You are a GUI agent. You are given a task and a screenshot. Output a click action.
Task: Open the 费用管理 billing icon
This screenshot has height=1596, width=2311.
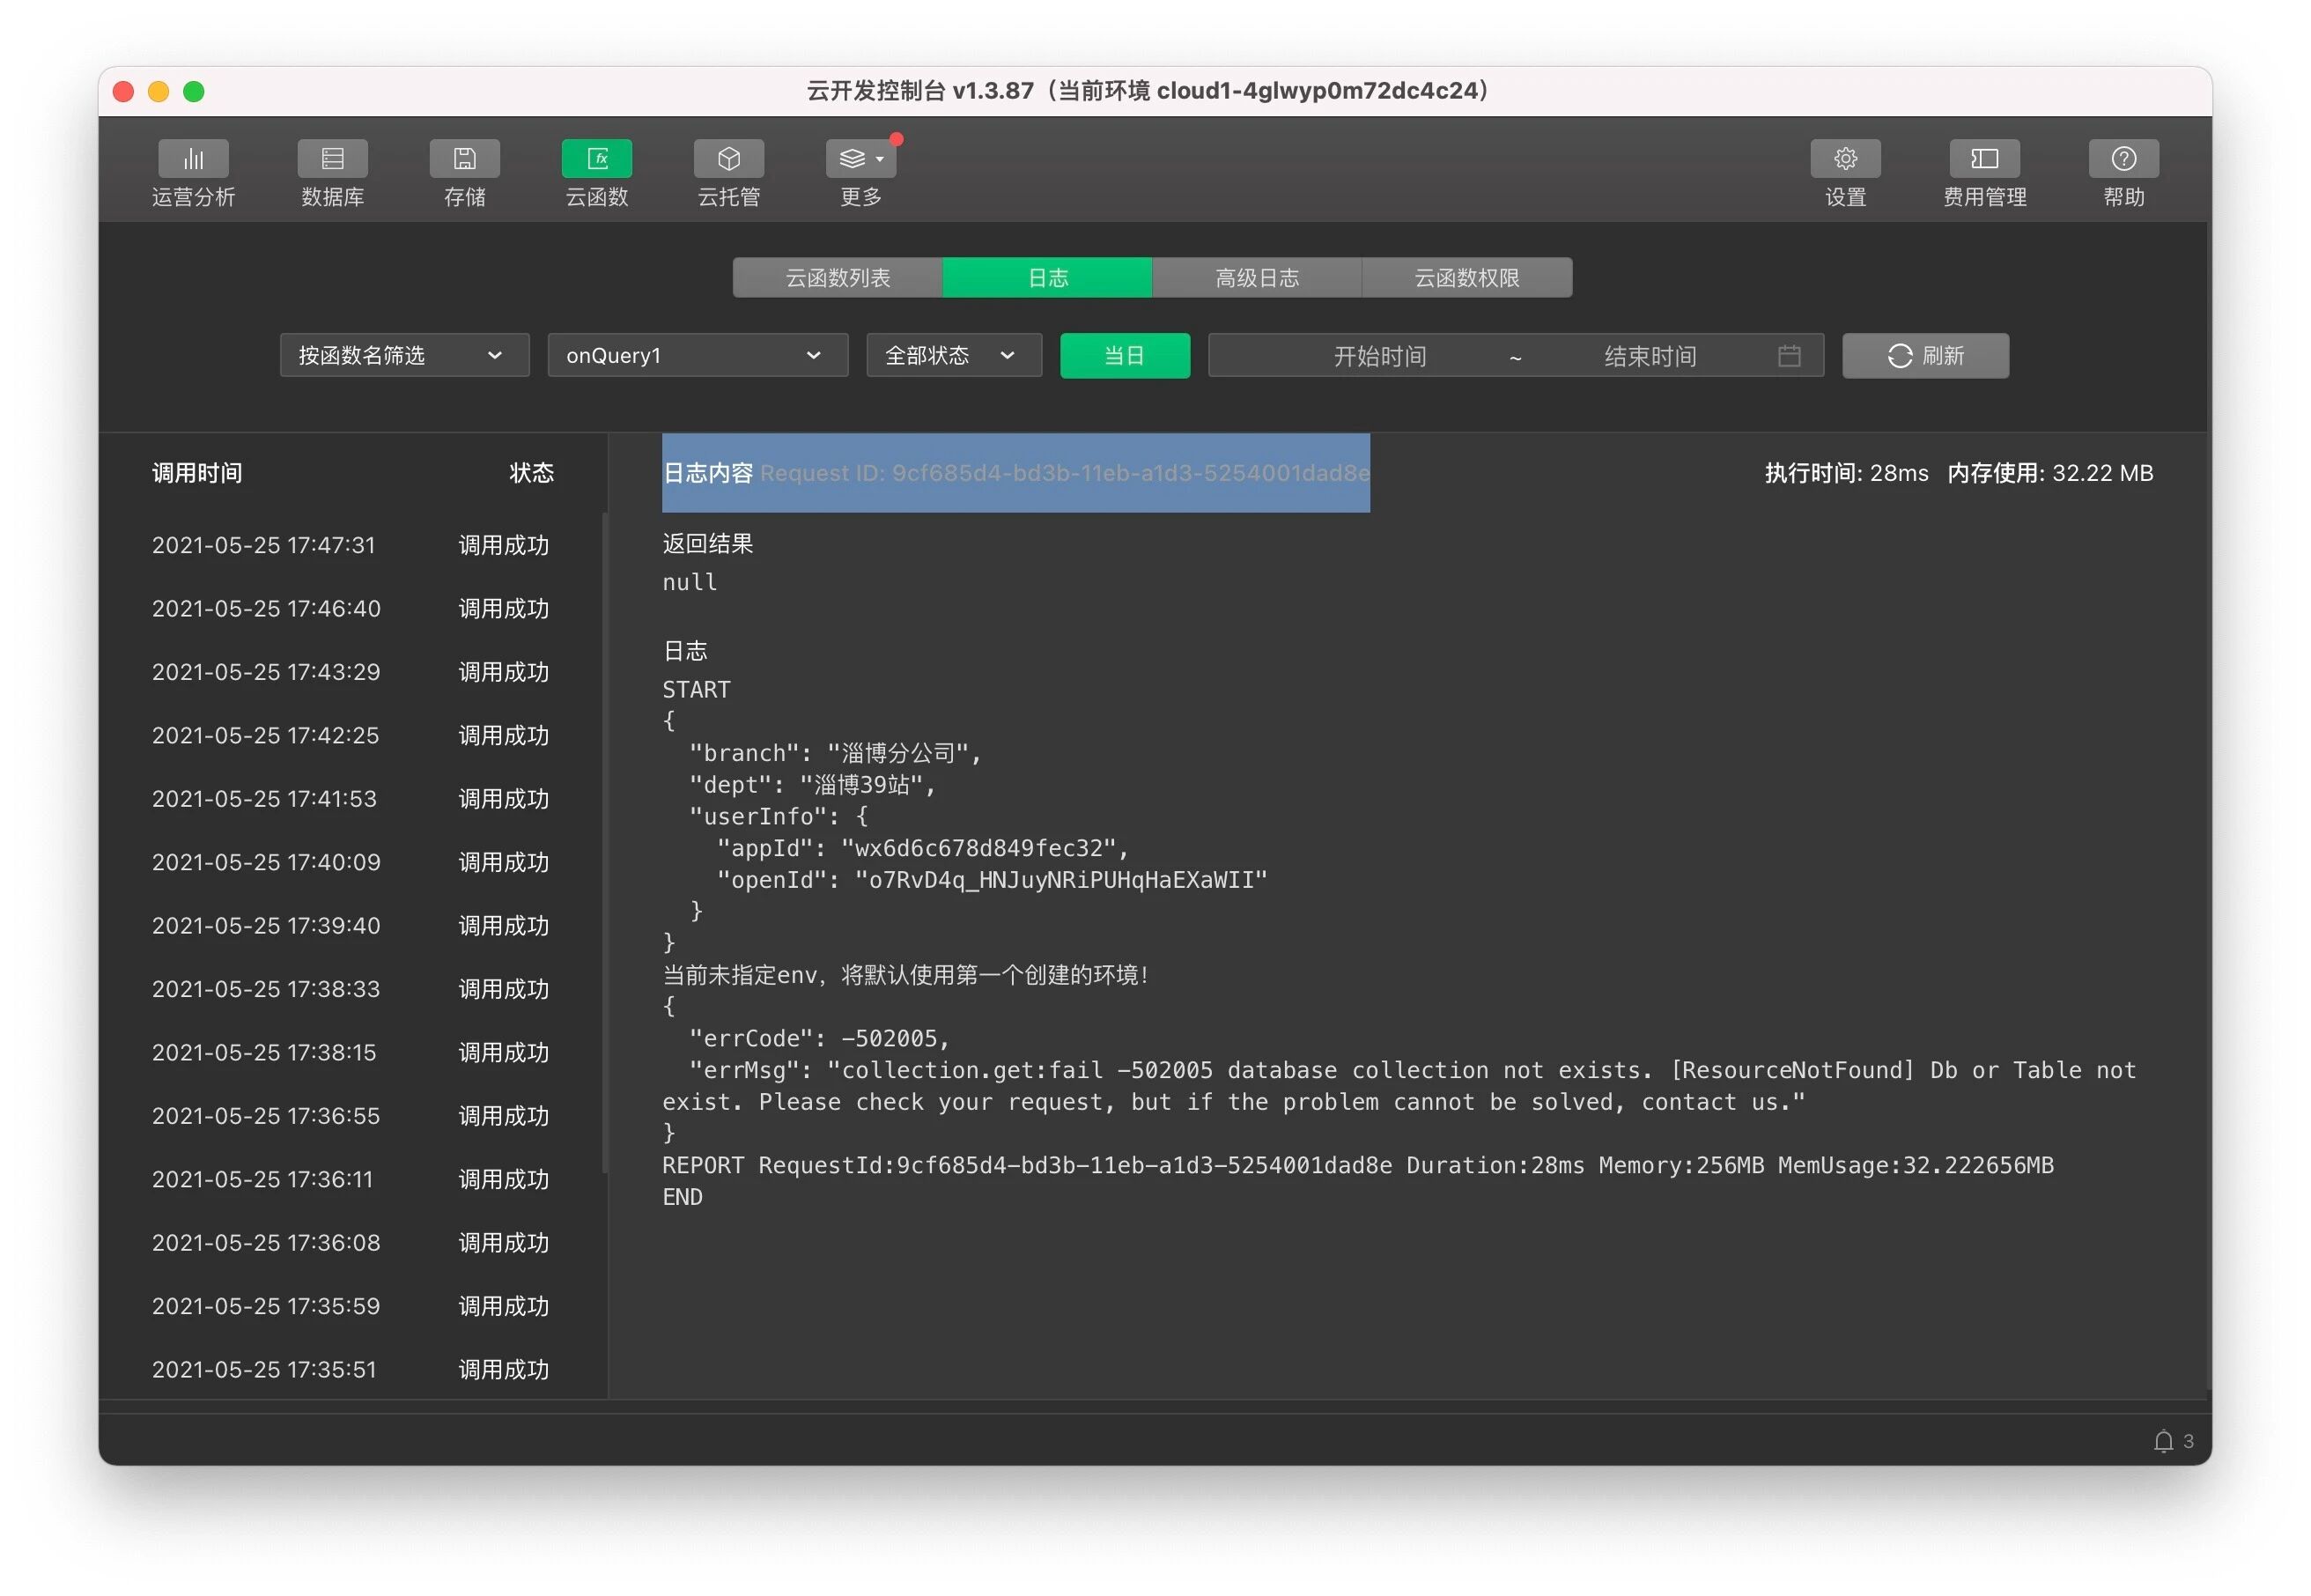1983,159
